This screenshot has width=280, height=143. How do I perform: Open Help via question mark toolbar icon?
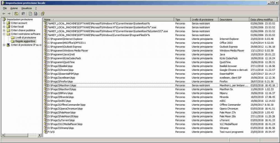[x=43, y=14]
